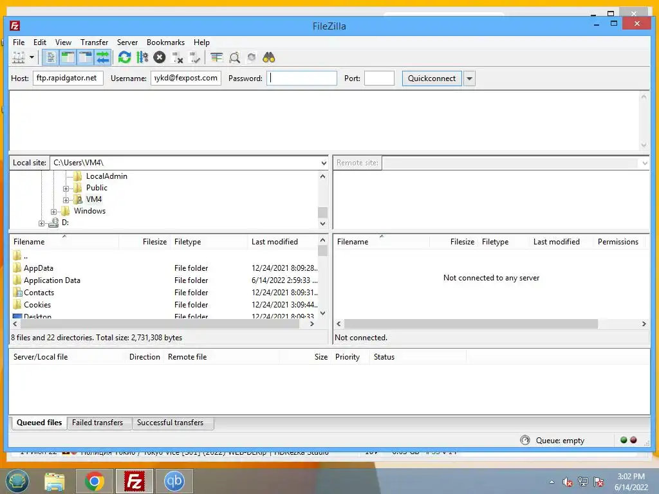Click the queue speed limit indicator icon
The width and height of the screenshot is (659, 494).
(x=525, y=440)
